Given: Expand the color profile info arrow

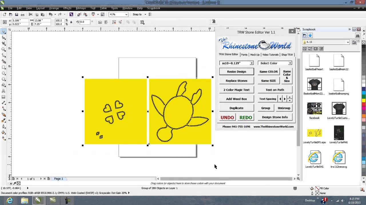Looking at the screenshot, I should [x=129, y=193].
